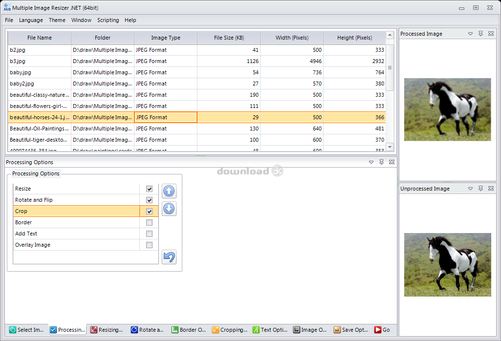Switch to the Border Options tab
This screenshot has height=341, width=501.
189,330
